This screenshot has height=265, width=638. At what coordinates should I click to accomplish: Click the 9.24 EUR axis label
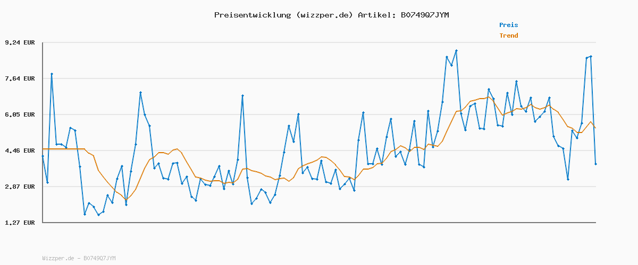20,42
